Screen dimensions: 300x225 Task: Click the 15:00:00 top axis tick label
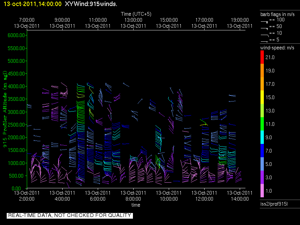pos(169,20)
